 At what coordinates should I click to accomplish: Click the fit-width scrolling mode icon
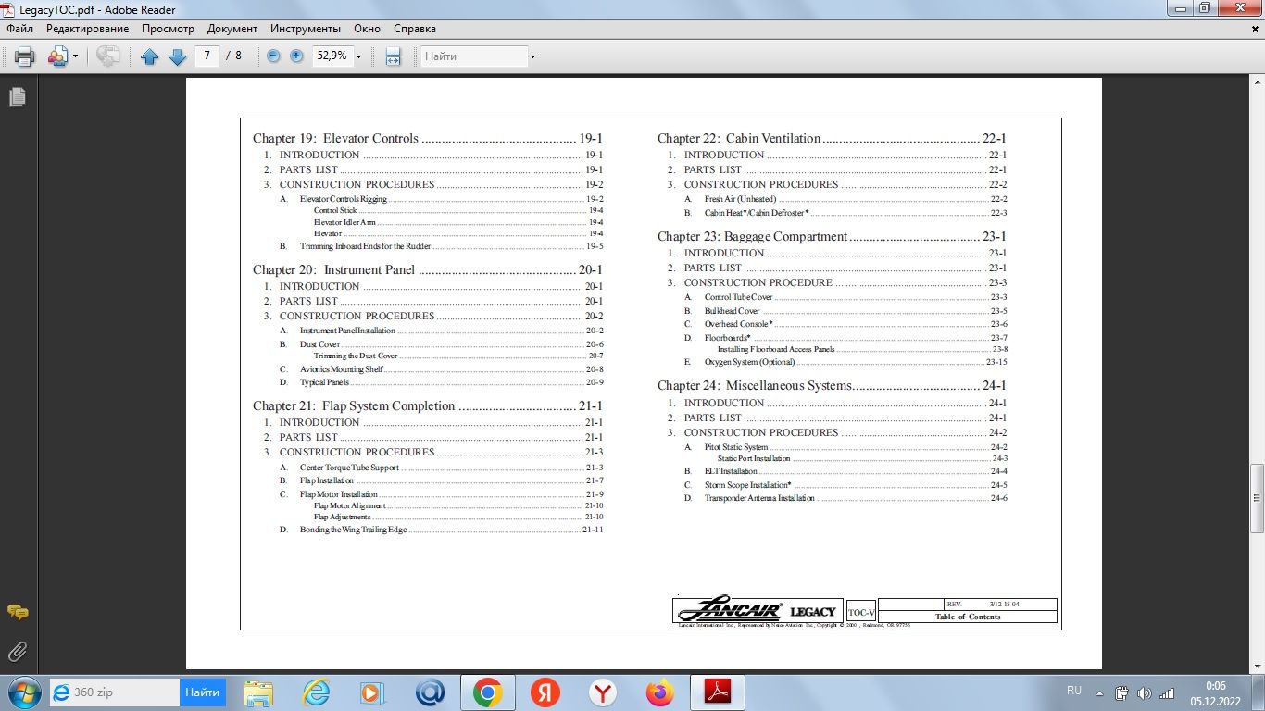393,56
